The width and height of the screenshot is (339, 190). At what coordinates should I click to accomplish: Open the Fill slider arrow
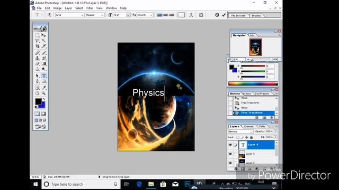click(x=275, y=137)
